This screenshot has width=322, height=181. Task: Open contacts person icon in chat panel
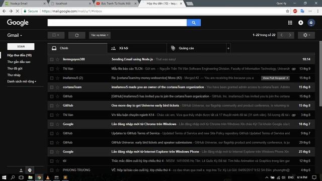21,170
